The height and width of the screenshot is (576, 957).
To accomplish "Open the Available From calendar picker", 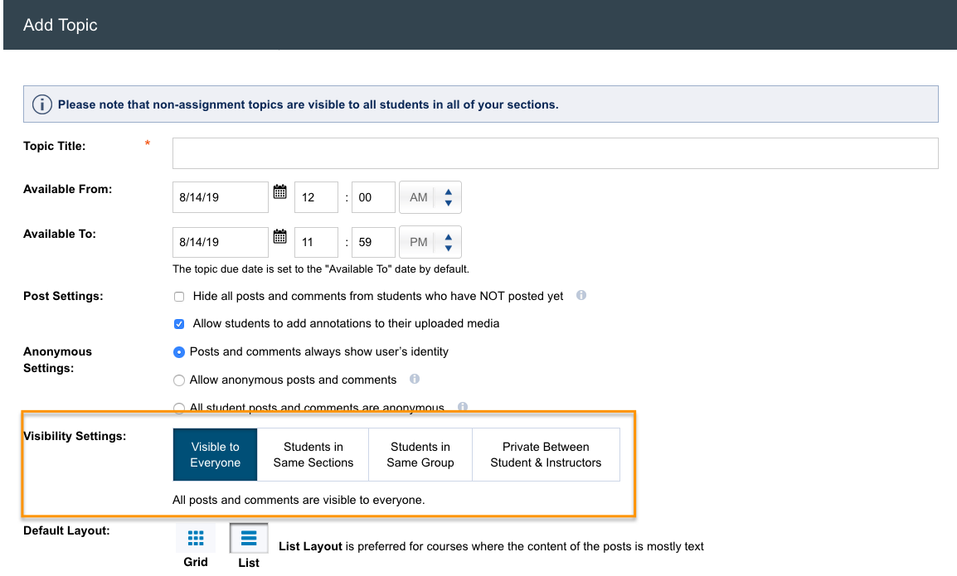I will [279, 192].
